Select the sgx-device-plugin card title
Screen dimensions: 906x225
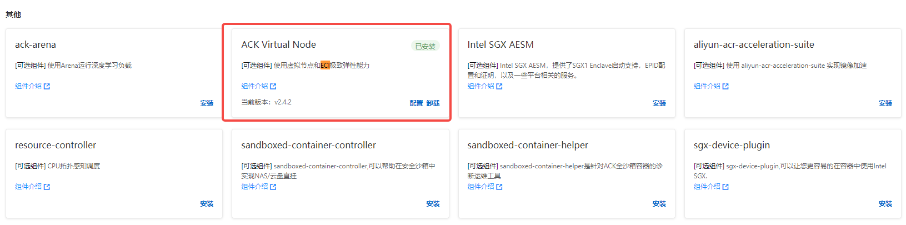[x=732, y=145]
